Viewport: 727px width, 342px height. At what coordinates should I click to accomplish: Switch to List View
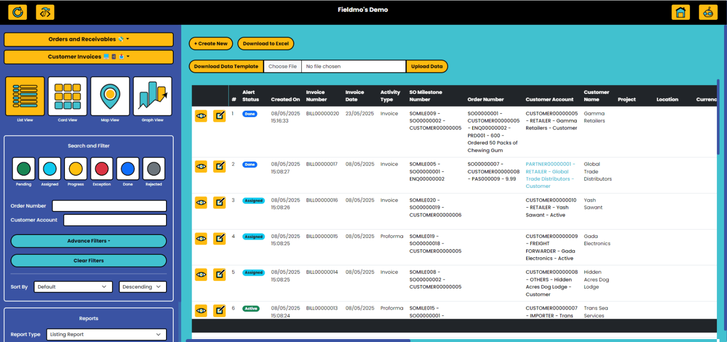click(25, 96)
